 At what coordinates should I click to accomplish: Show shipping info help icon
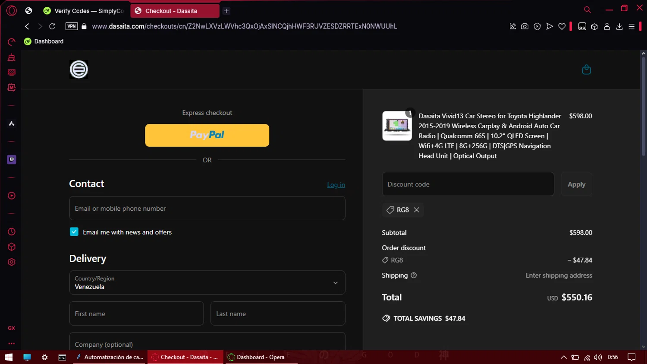[x=414, y=275]
